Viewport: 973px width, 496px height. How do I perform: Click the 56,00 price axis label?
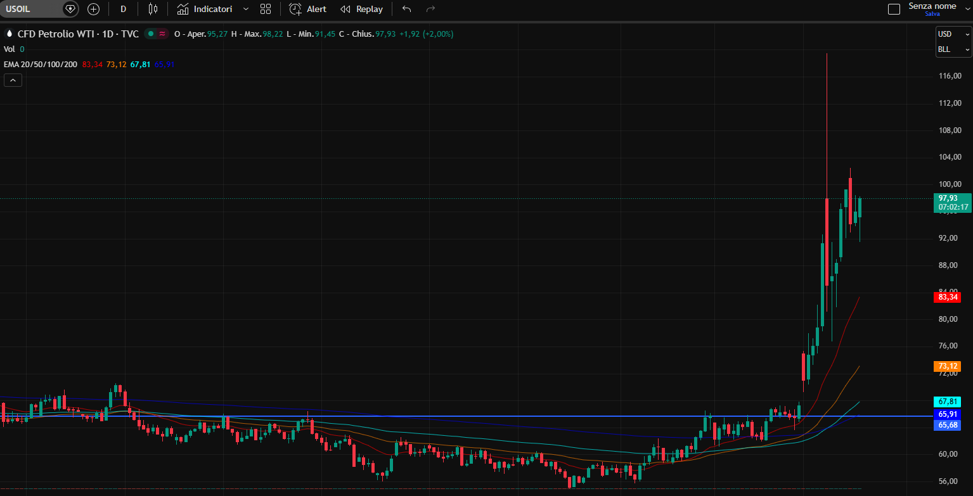click(950, 481)
